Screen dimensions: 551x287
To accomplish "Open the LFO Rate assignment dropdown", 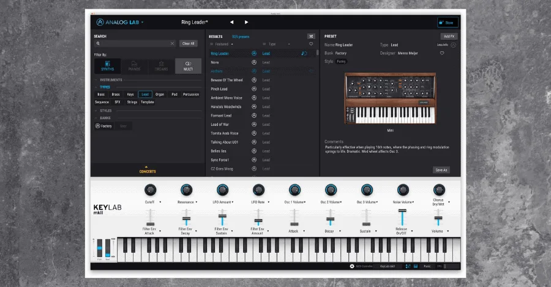I will (x=269, y=202).
